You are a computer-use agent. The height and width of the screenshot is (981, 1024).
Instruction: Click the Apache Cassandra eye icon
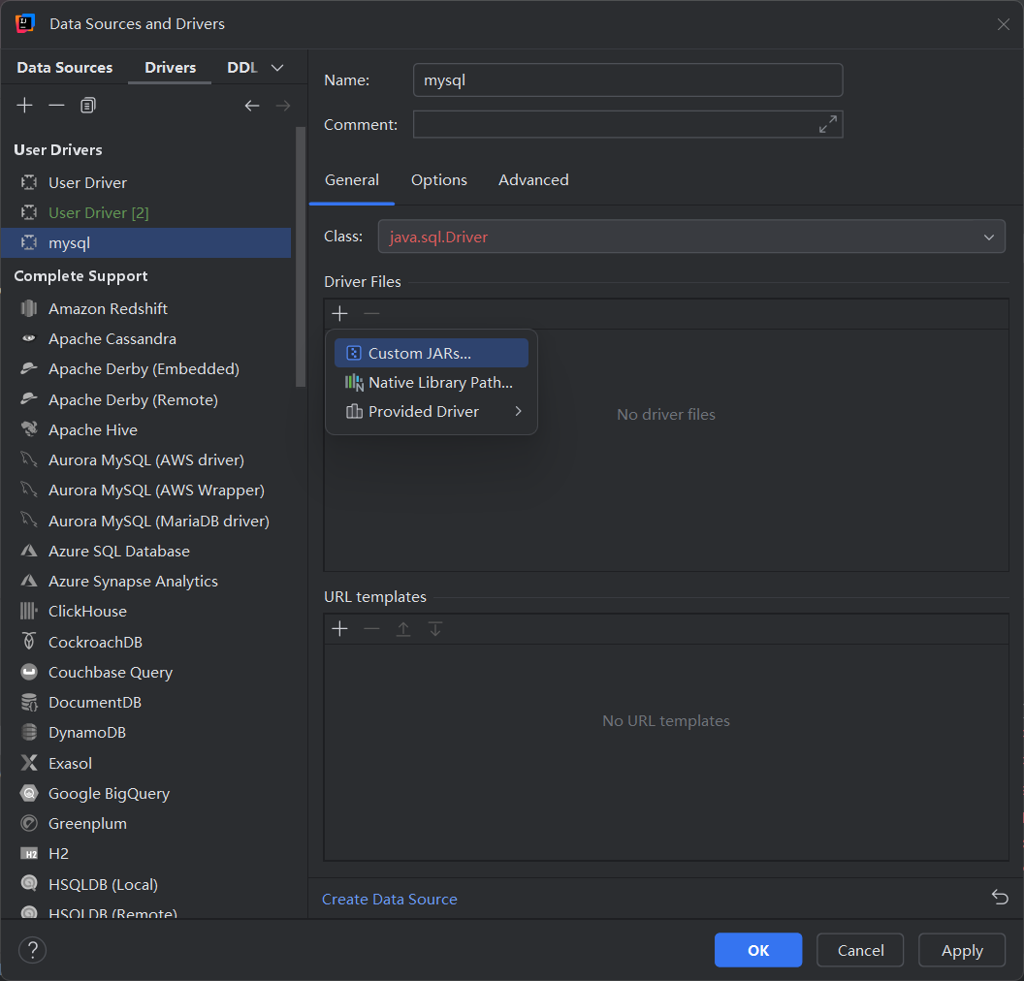pos(29,338)
